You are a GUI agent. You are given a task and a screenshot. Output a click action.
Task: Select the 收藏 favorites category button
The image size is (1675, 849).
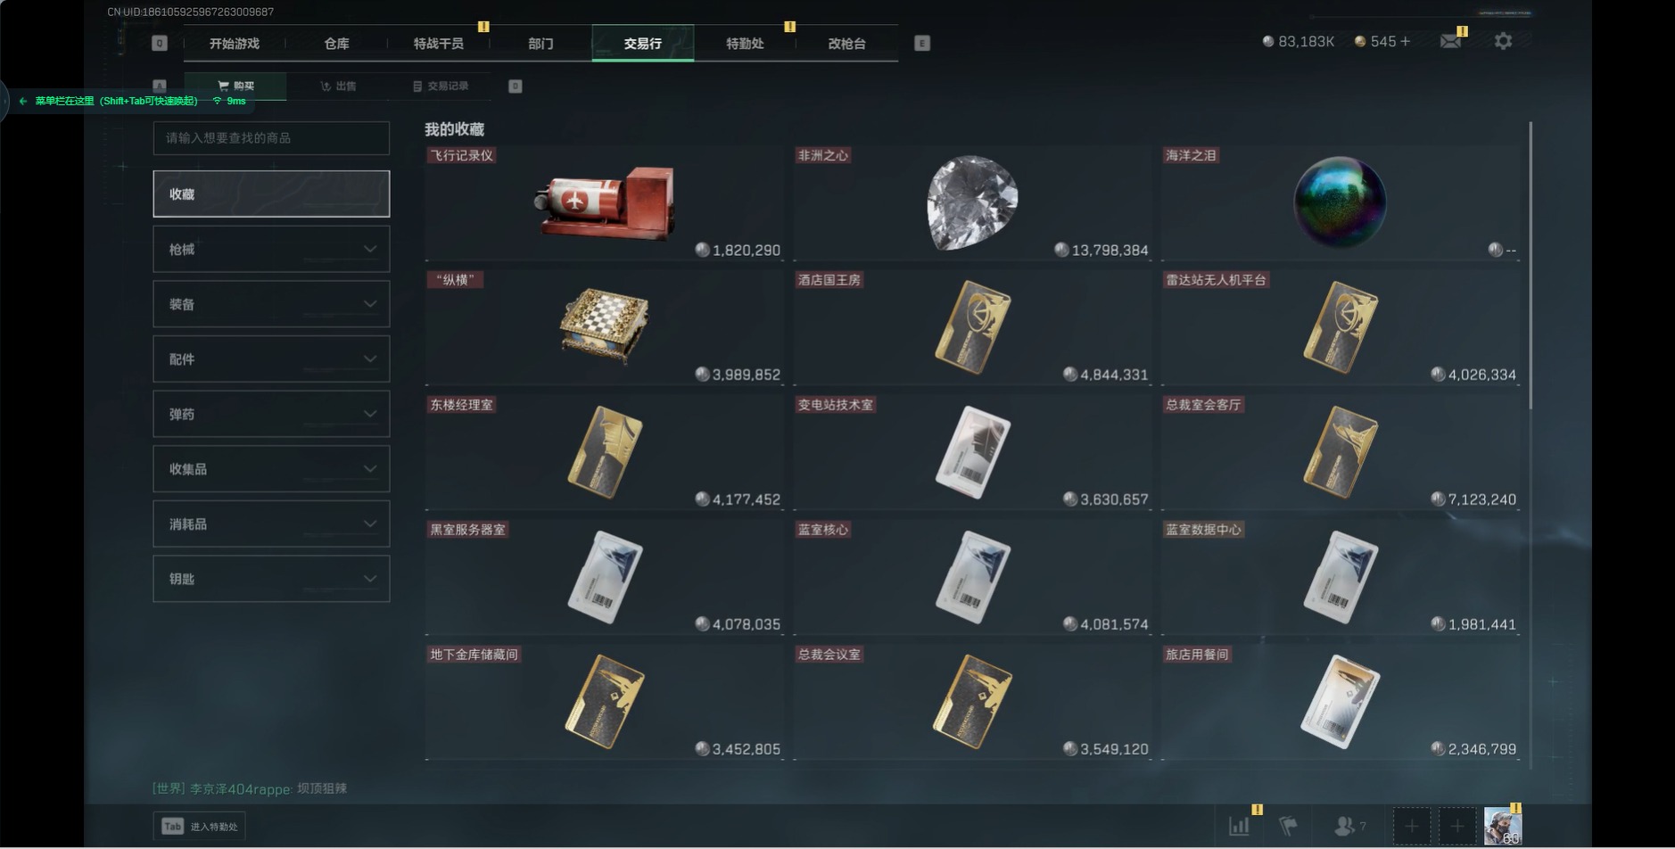271,194
